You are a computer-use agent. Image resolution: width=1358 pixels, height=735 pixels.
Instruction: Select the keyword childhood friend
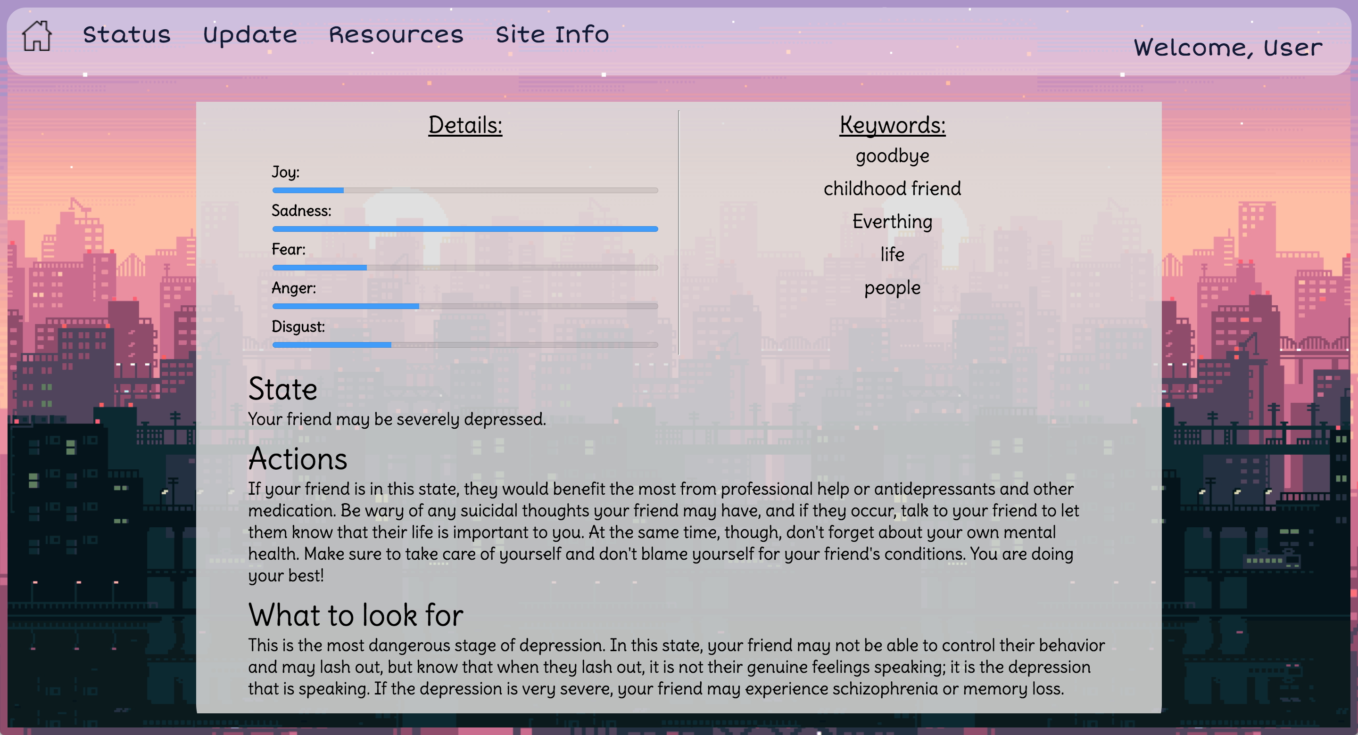892,188
